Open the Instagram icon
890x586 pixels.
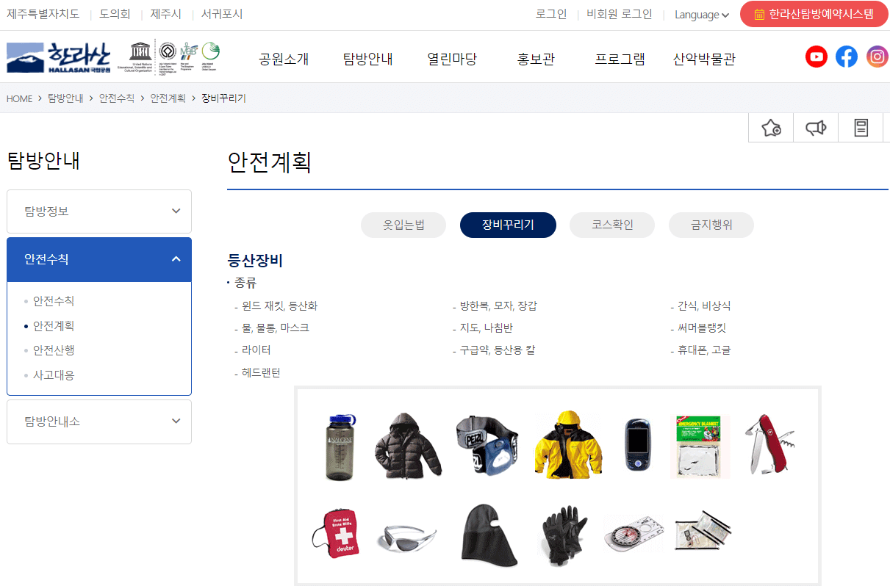877,56
